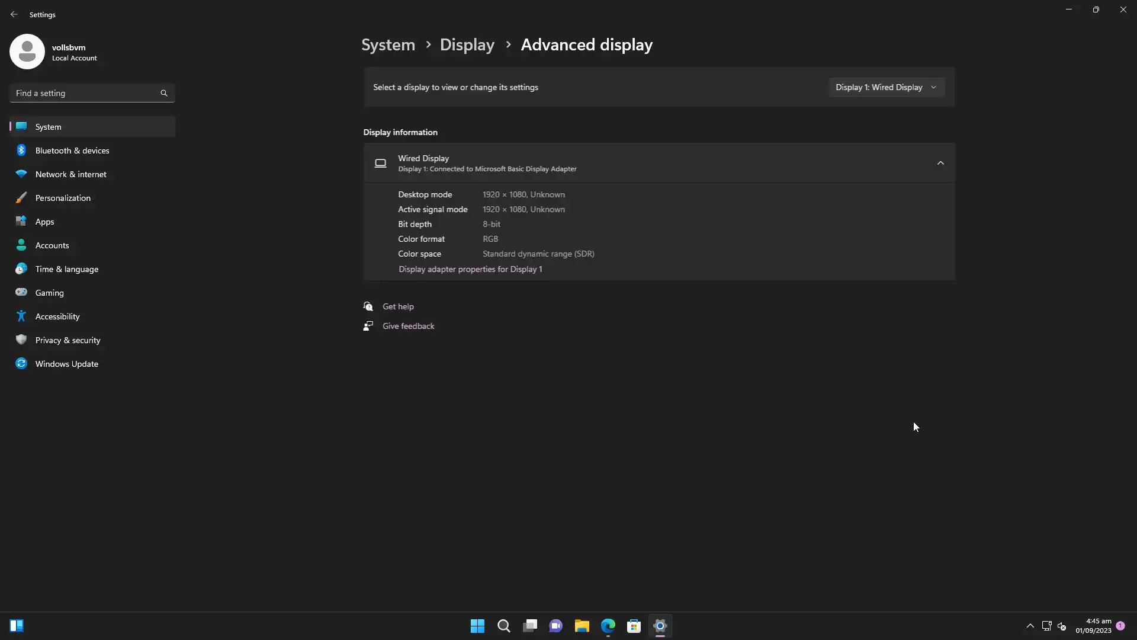Screen dimensions: 1137x640
Task: Go back using the Settings back arrow
Action: (x=14, y=14)
